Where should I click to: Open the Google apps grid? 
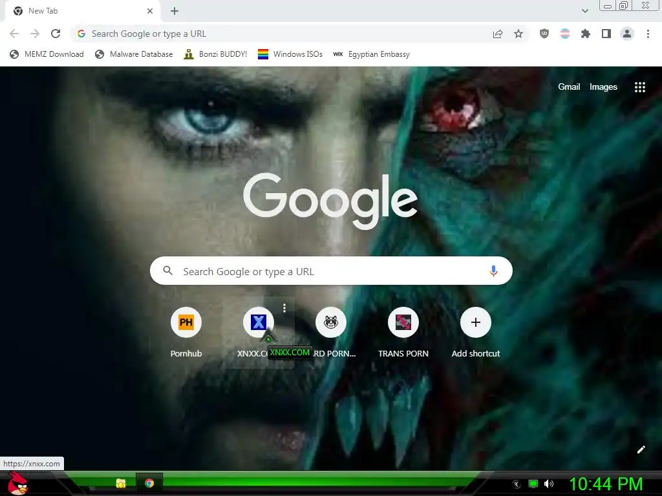pyautogui.click(x=640, y=87)
